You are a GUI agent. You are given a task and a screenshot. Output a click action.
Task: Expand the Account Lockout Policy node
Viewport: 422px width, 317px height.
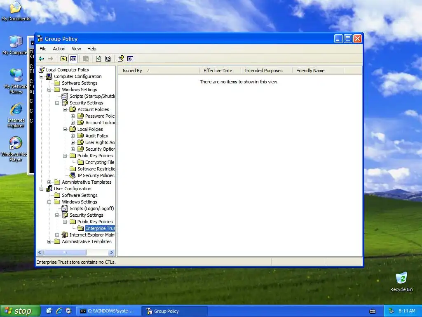coord(73,123)
